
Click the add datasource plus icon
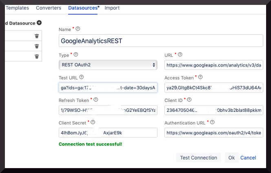point(39,23)
